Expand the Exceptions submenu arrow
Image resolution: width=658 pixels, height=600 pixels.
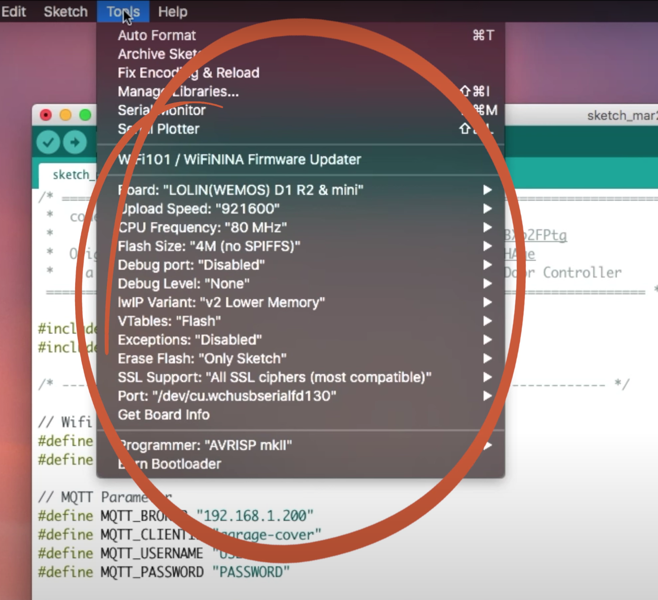coord(487,340)
